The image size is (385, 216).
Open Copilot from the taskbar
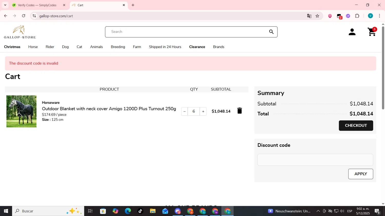coord(115,211)
